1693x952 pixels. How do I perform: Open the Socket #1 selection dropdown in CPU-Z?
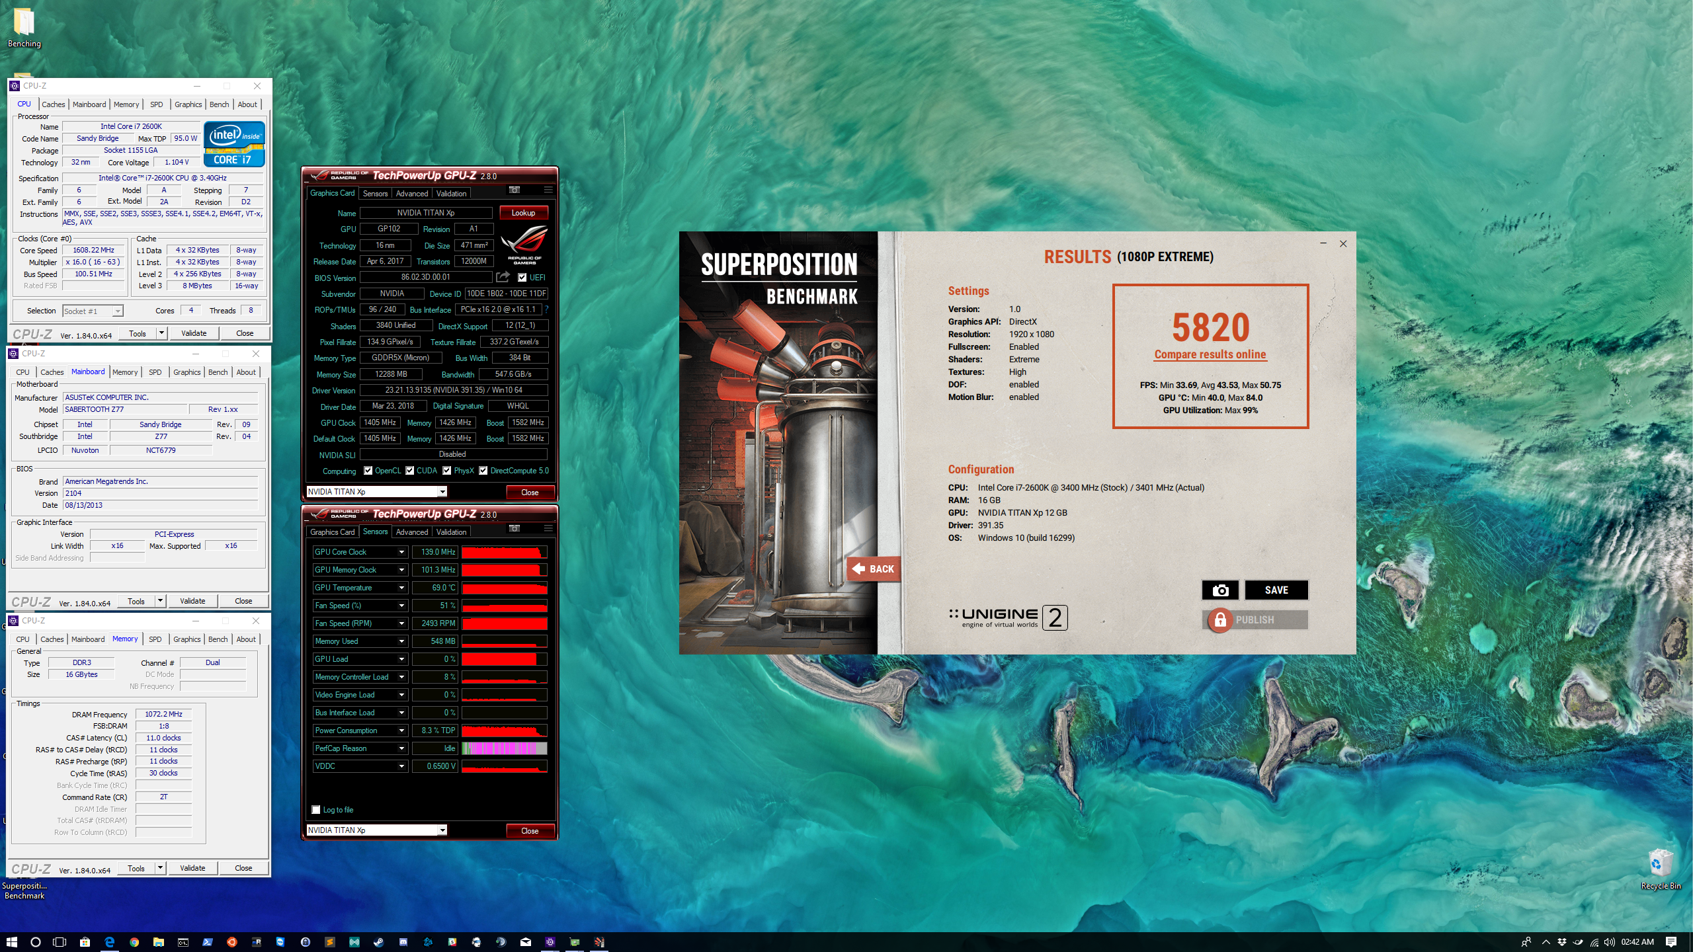93,311
